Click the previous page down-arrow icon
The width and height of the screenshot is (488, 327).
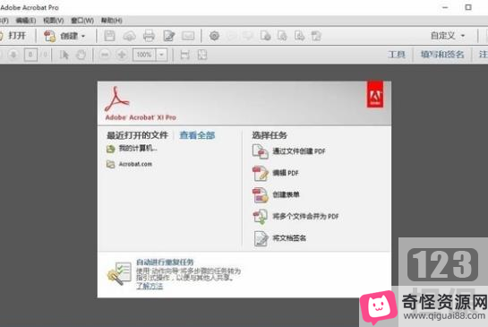(13, 55)
